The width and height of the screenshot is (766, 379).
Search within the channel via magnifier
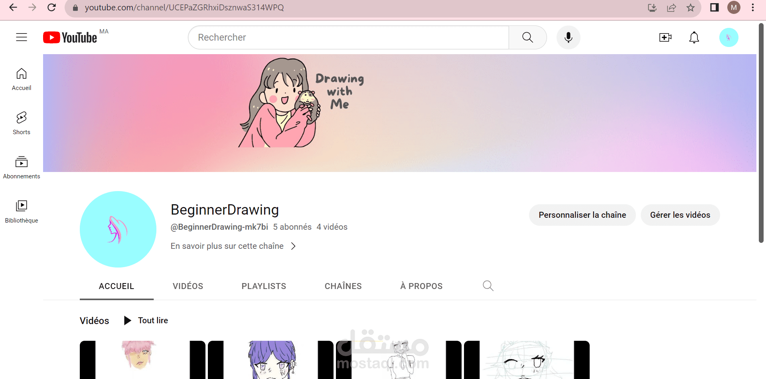pyautogui.click(x=488, y=286)
